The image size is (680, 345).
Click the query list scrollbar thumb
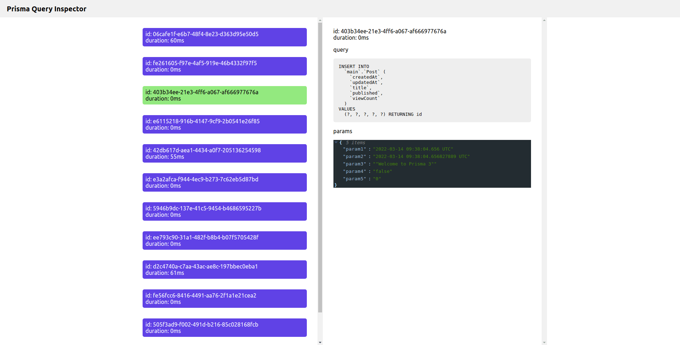[320, 168]
